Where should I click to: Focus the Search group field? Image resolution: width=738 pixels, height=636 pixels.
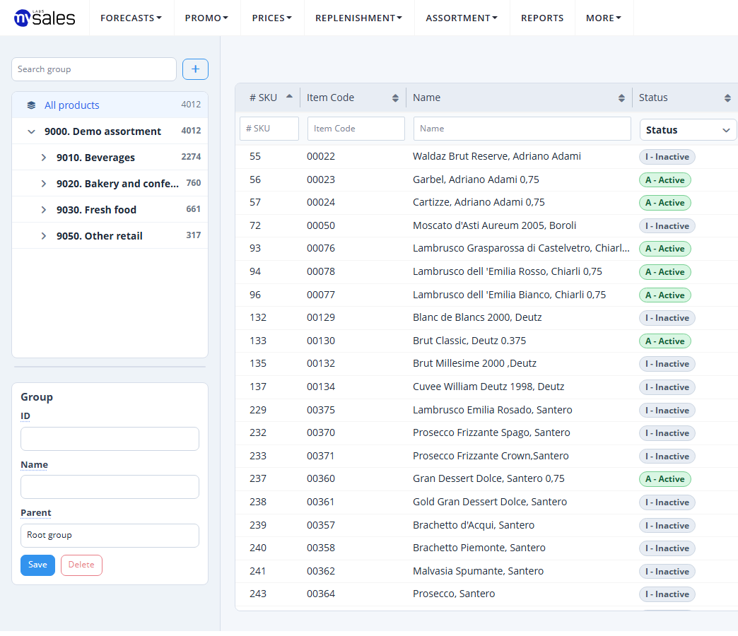pyautogui.click(x=93, y=69)
